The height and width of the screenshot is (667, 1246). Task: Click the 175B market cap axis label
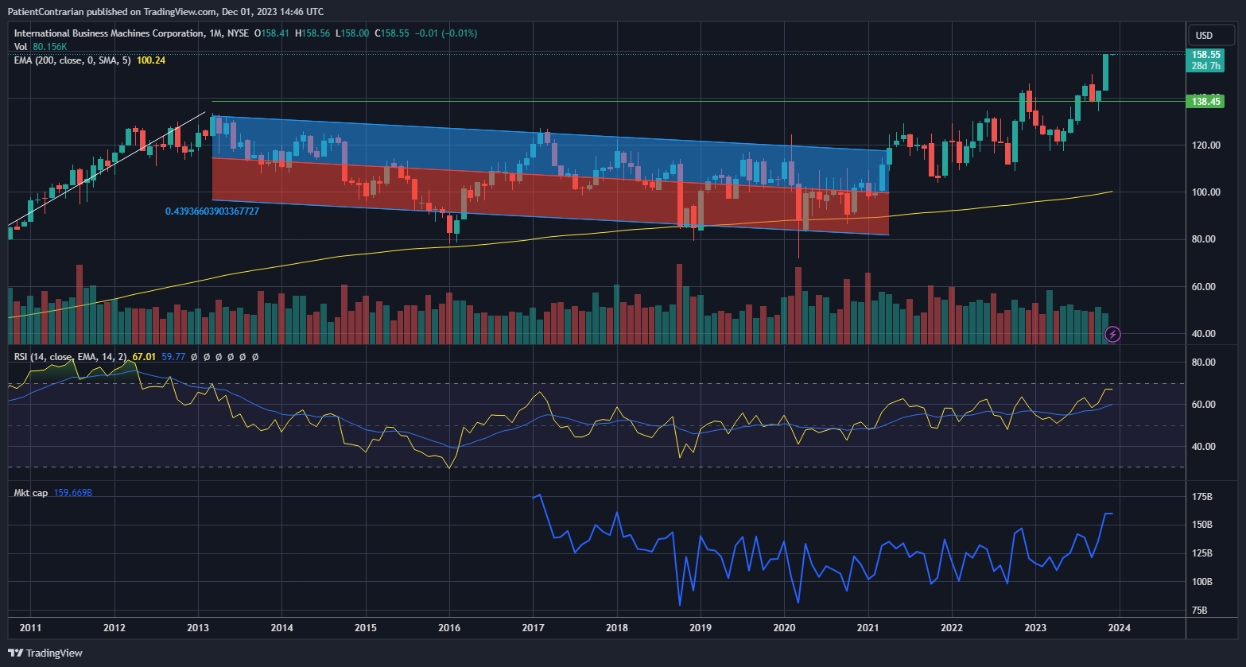tap(1202, 497)
